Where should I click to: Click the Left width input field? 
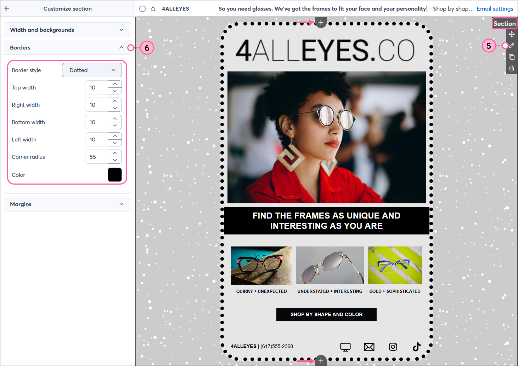point(96,139)
